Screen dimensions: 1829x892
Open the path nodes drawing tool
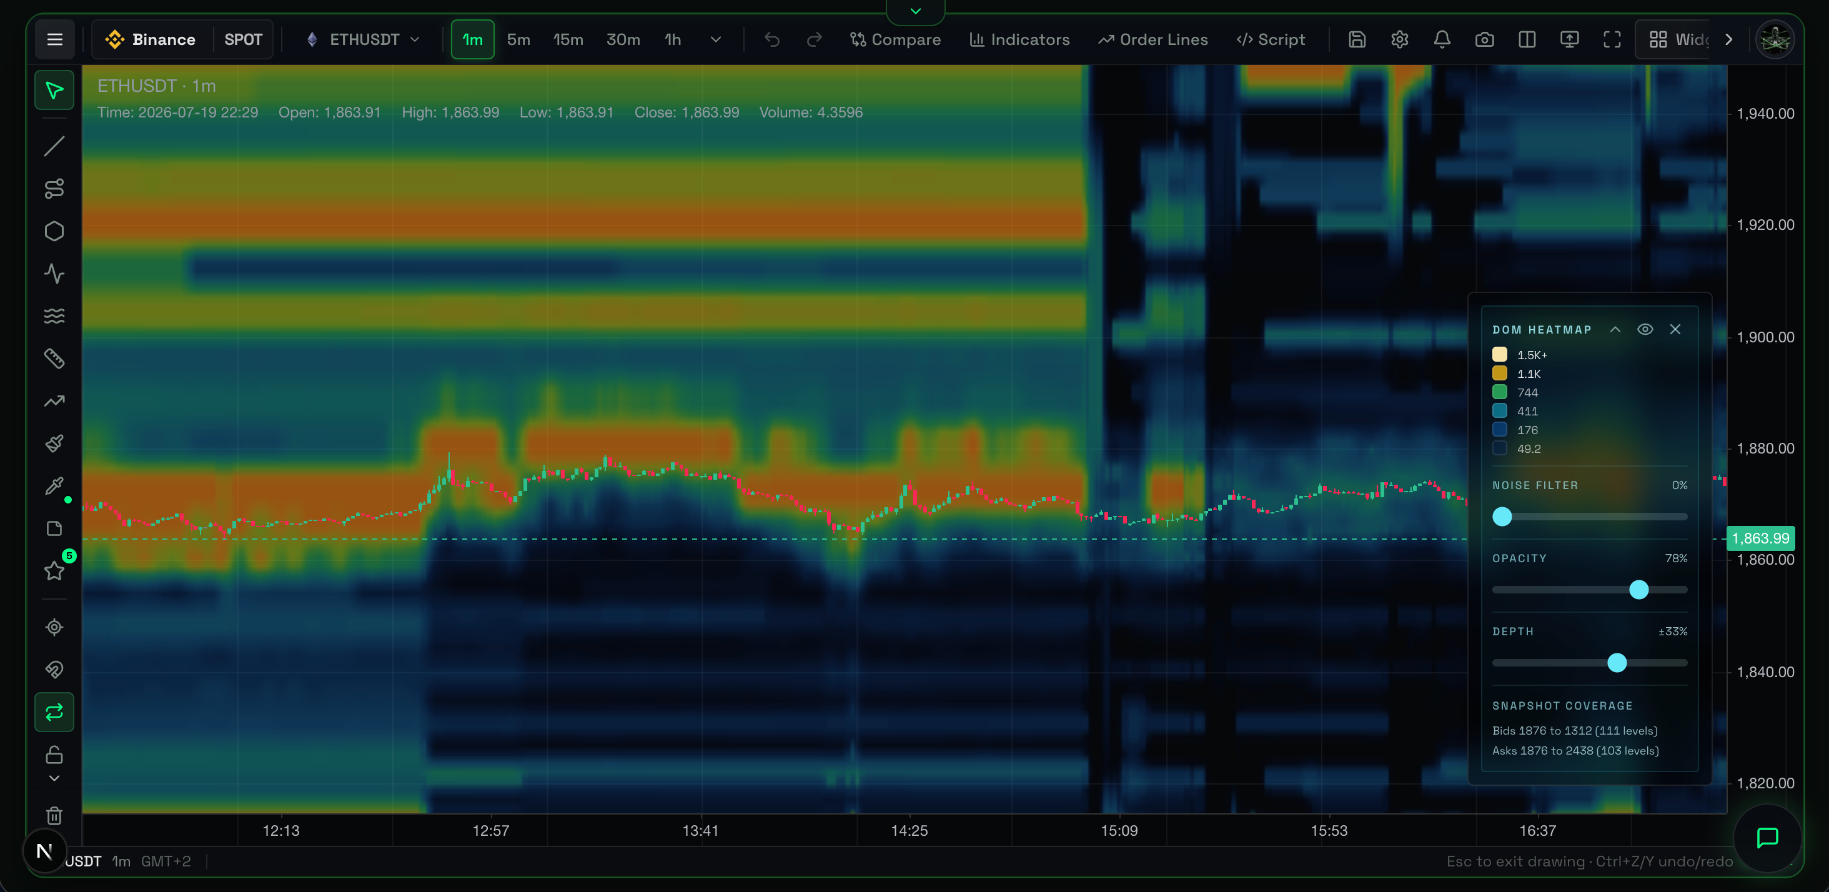(55, 189)
